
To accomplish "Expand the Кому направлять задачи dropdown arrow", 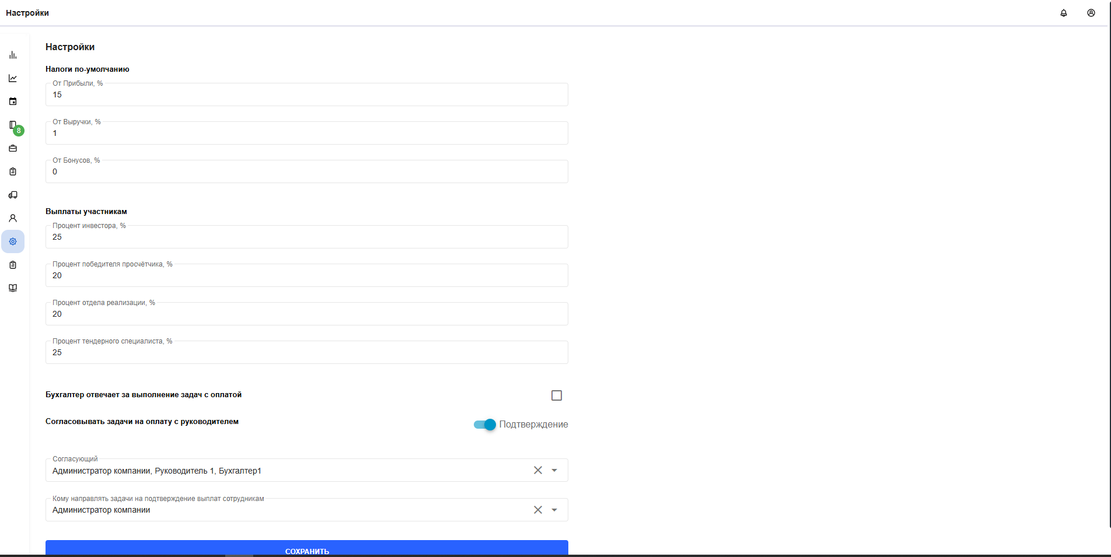I will point(554,510).
